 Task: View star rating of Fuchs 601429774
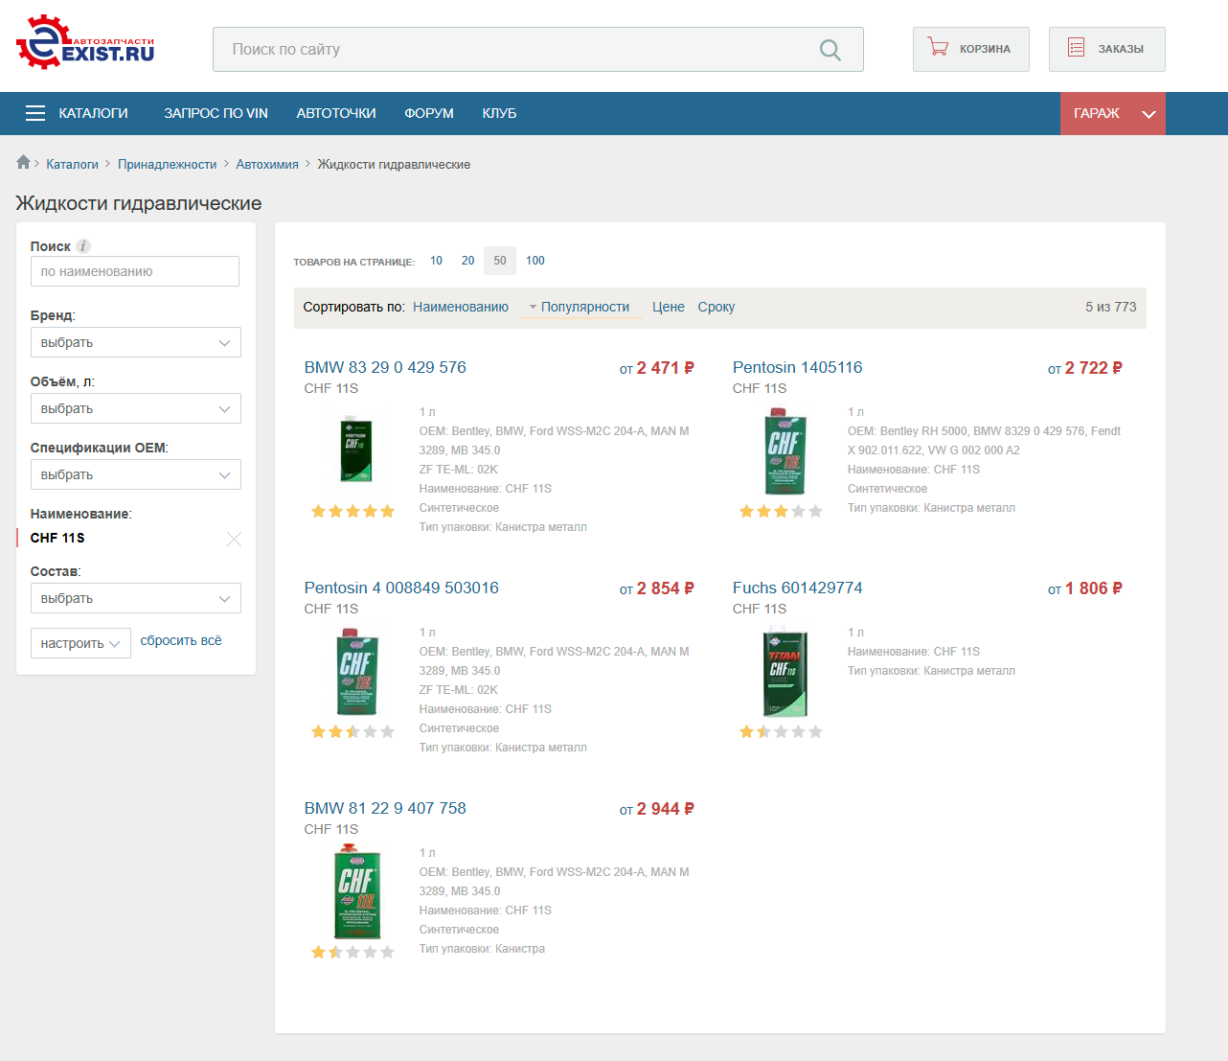pyautogui.click(x=781, y=732)
